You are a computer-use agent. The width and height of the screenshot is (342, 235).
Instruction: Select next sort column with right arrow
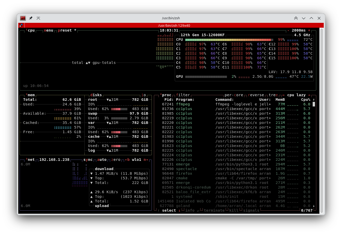coord(309,95)
